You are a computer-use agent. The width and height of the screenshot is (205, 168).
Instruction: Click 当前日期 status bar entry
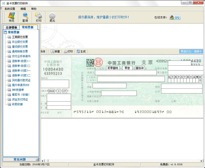(35, 165)
